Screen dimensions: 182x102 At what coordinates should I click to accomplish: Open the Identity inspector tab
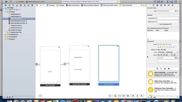tap(161, 5)
